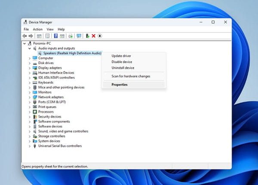Screen dimensions: 258x185
Task: Minimize the Device Manager window
Action: 201,22
